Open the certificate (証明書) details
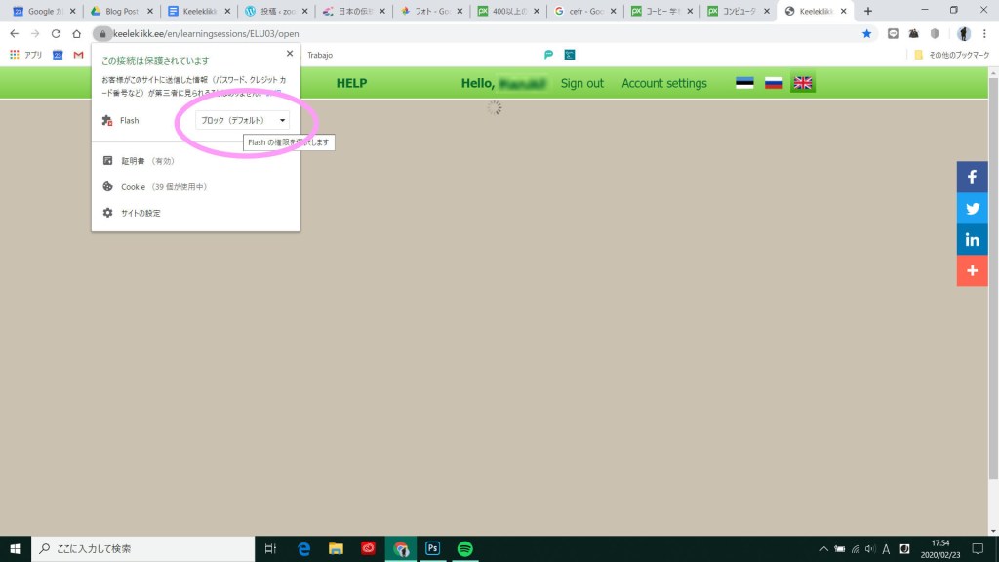 [134, 161]
